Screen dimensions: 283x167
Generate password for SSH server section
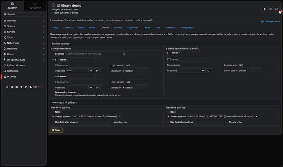97,88
